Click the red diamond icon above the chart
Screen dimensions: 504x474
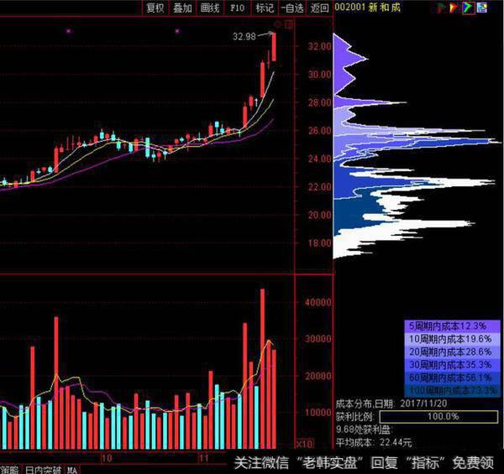279,24
